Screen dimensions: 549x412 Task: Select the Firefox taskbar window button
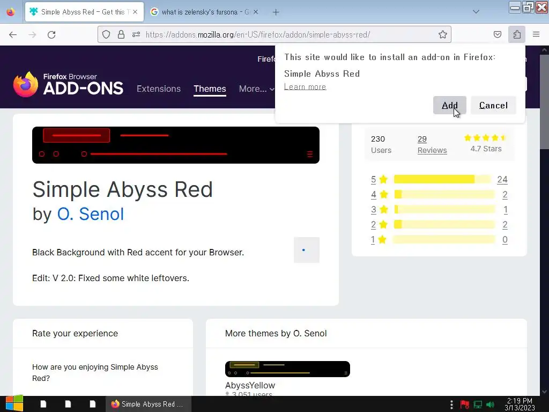point(149,404)
